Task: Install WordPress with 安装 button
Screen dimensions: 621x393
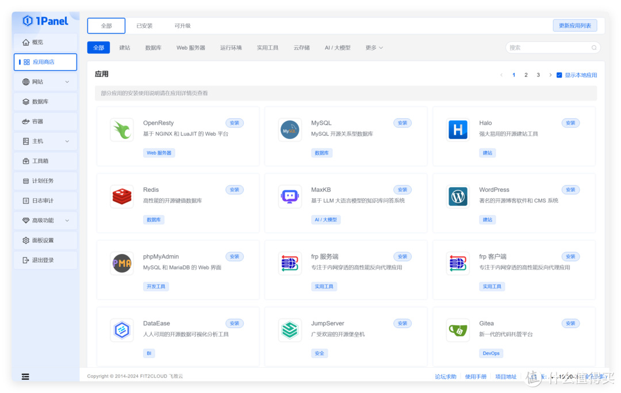Action: click(570, 190)
